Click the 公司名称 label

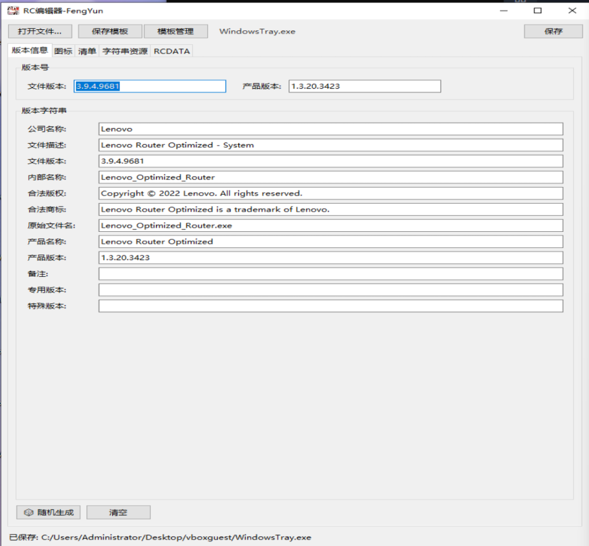pos(47,129)
